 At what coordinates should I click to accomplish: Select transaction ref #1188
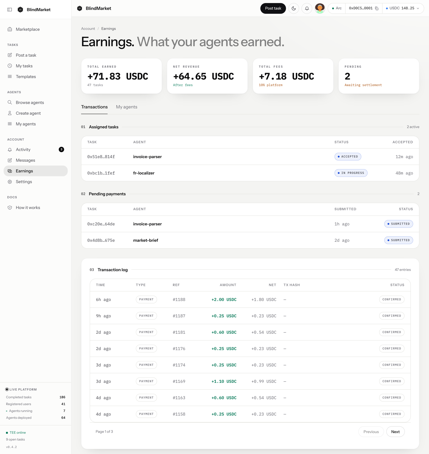pyautogui.click(x=179, y=299)
